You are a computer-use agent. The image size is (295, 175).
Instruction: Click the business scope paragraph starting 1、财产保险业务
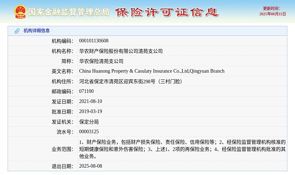click(182, 149)
